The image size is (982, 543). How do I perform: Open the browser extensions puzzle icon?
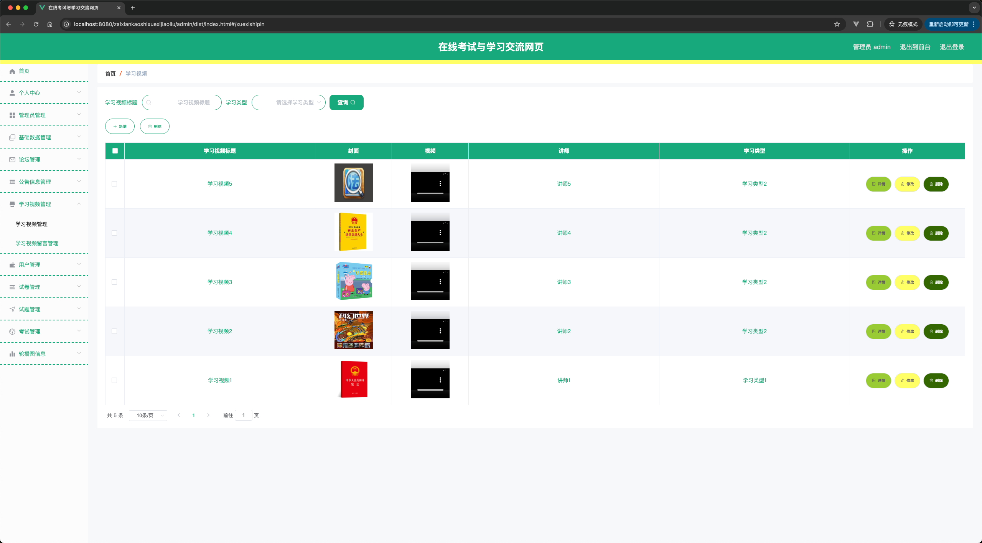point(870,24)
